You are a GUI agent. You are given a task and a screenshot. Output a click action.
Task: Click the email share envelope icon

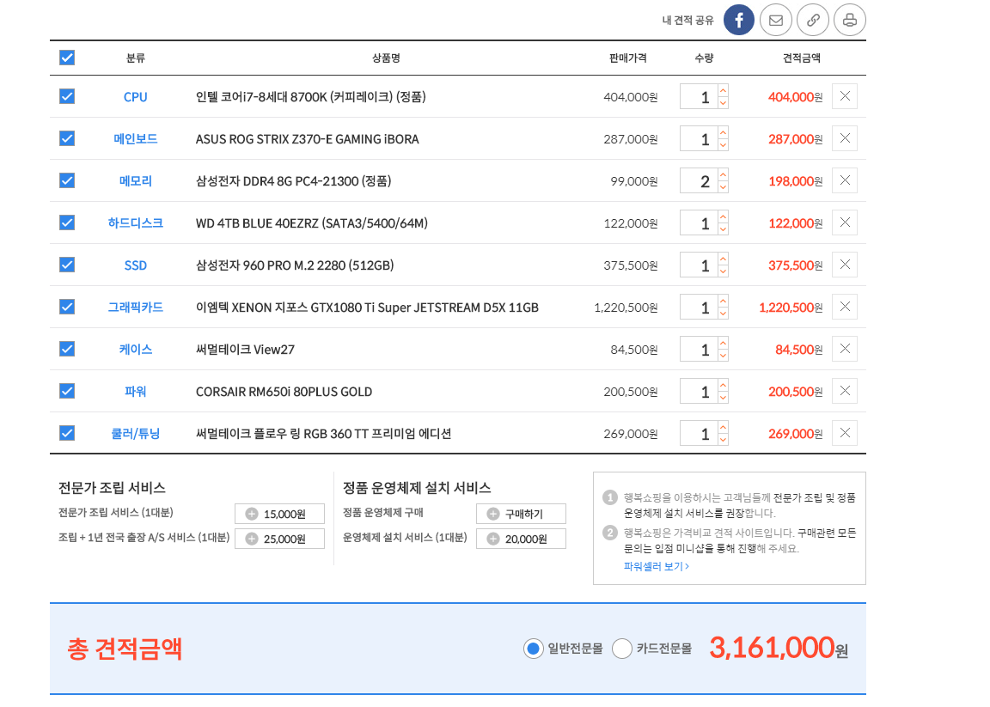coord(776,20)
